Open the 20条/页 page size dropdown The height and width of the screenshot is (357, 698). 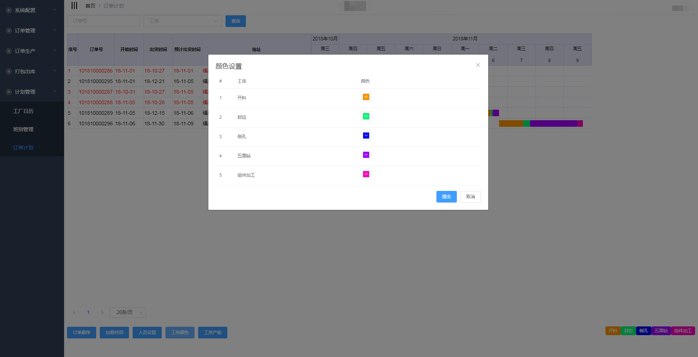pyautogui.click(x=128, y=312)
